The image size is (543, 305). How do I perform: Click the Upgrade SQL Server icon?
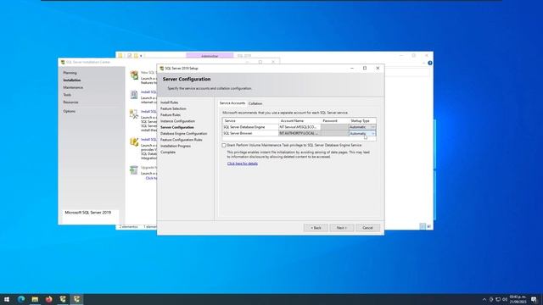[x=134, y=169]
